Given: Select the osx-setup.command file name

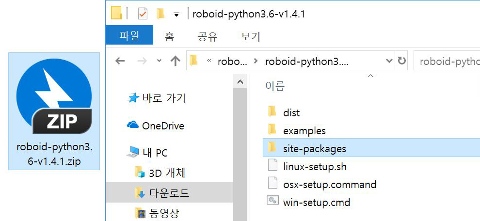Looking at the screenshot, I should click(x=330, y=185).
